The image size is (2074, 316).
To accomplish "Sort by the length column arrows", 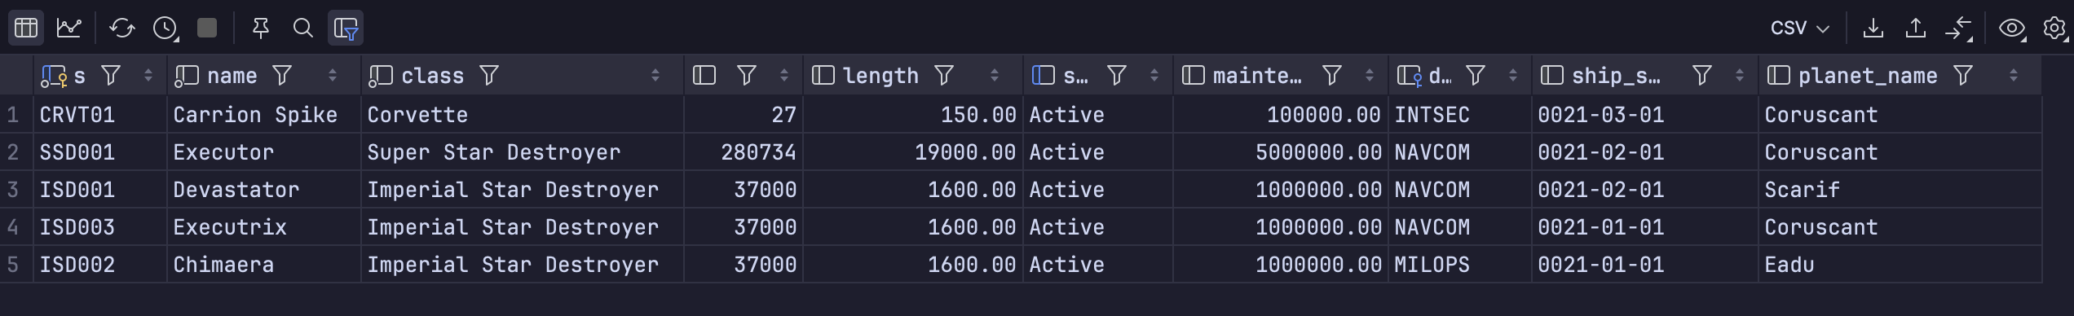I will [995, 76].
